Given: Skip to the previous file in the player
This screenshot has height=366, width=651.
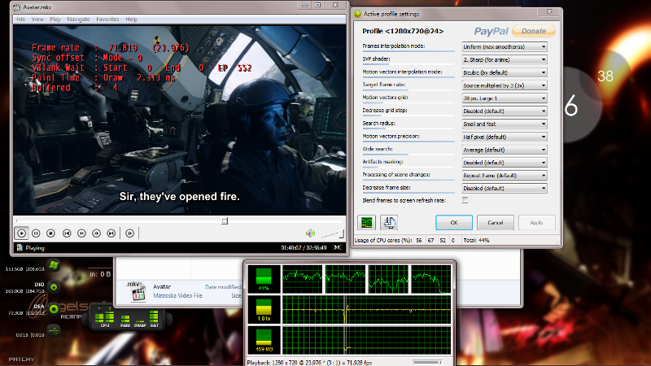Looking at the screenshot, I should click(x=67, y=233).
